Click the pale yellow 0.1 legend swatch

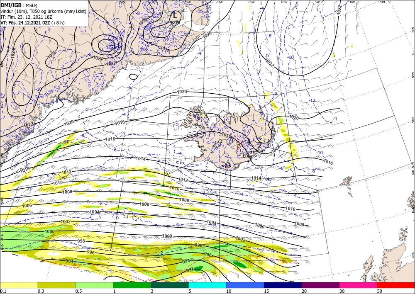pos(19,285)
